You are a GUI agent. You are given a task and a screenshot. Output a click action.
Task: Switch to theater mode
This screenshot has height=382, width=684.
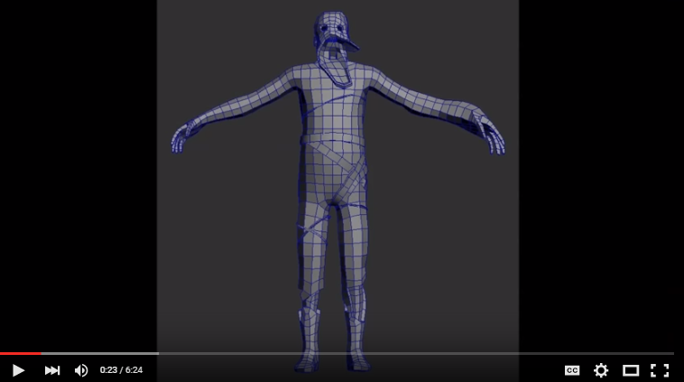[631, 370]
